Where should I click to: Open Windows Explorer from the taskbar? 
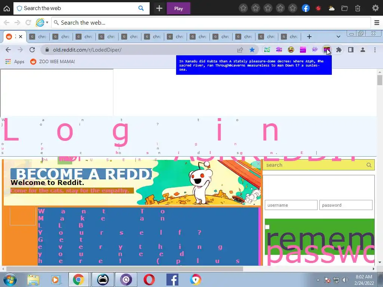33,280
